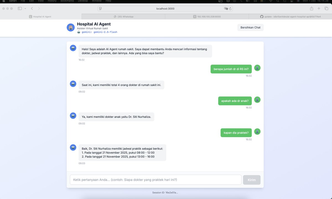Click the translate icon in address bar
332x199 pixels.
click(x=226, y=9)
